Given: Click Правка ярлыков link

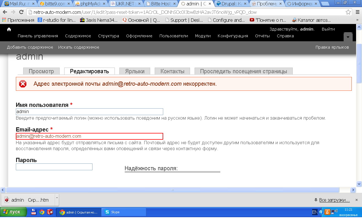Looking at the screenshot, I should coord(332,47).
